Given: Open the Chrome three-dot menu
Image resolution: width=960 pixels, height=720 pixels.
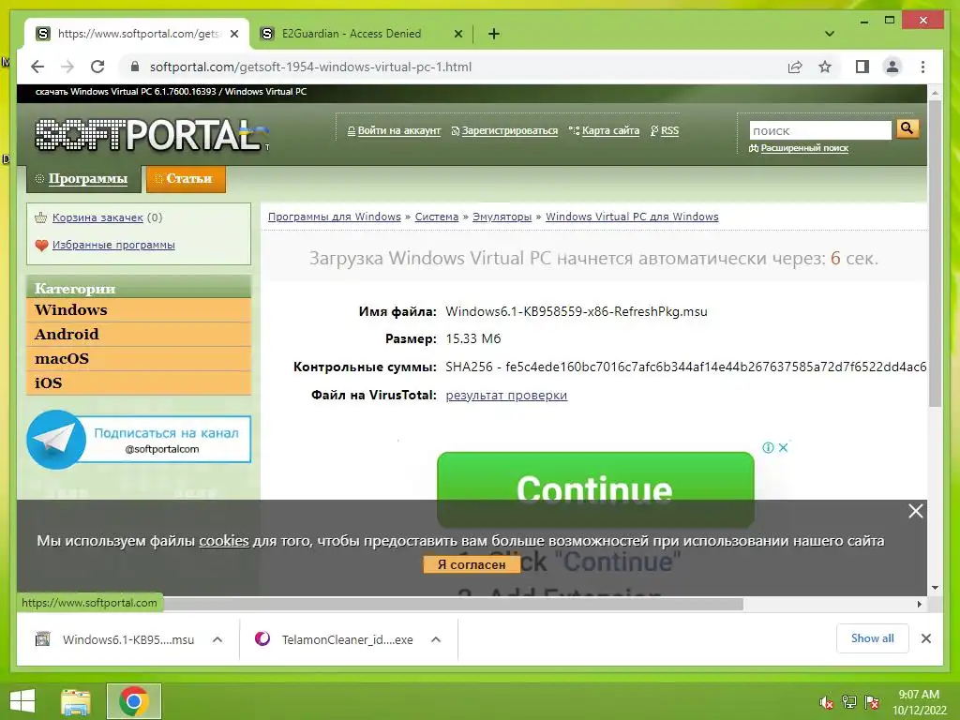Looking at the screenshot, I should pos(922,67).
